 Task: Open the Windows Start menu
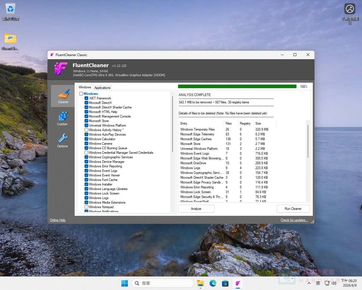coord(124,283)
